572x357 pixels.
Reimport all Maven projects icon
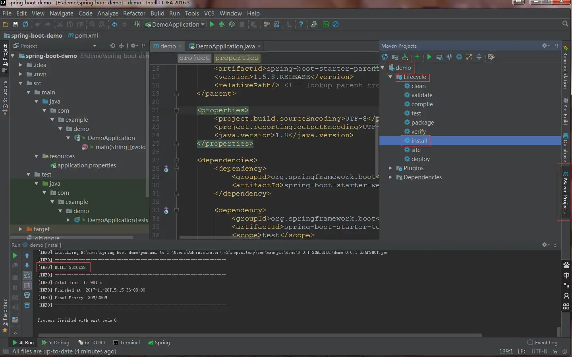click(385, 57)
